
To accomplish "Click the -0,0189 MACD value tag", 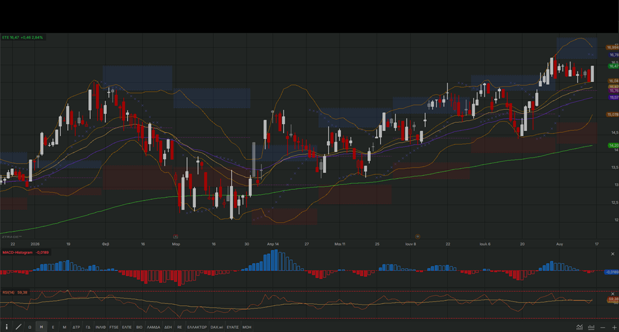I will pyautogui.click(x=612, y=272).
